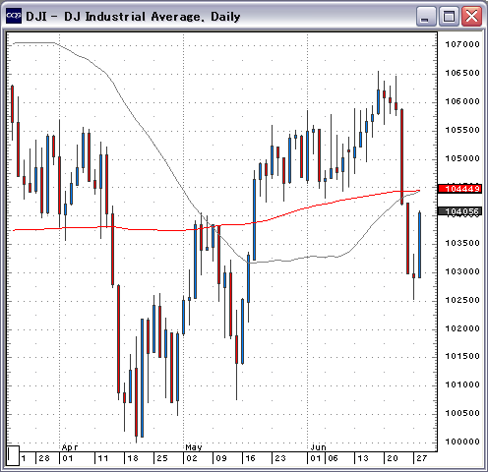Click the 27 date label on time axis
The width and height of the screenshot is (488, 472).
(x=422, y=458)
